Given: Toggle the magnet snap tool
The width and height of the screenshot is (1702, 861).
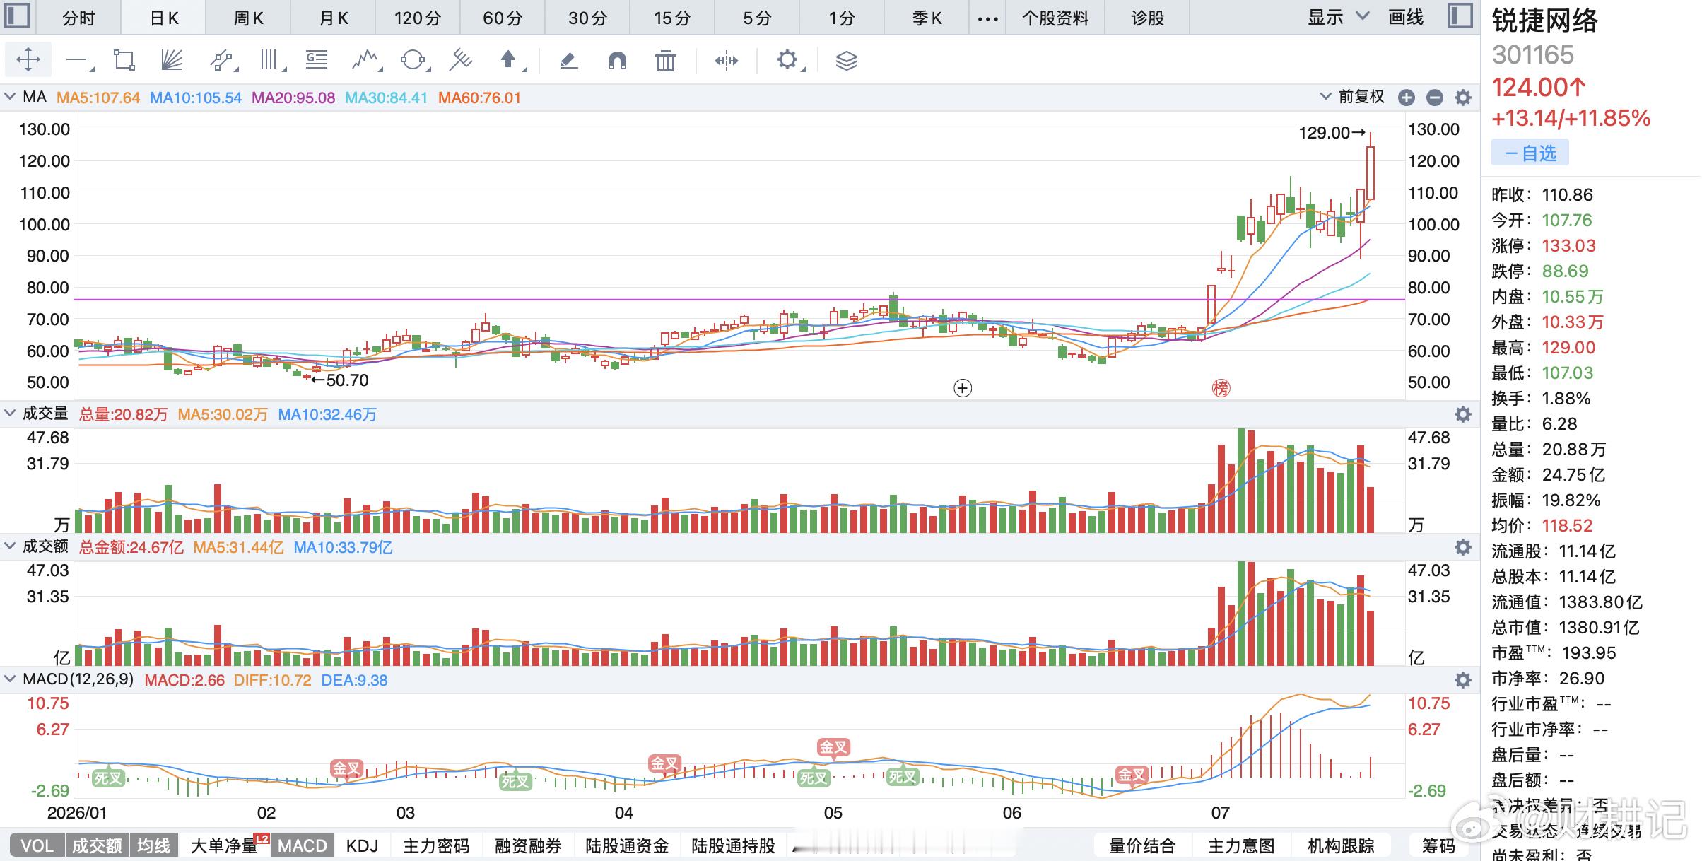Looking at the screenshot, I should [x=617, y=61].
